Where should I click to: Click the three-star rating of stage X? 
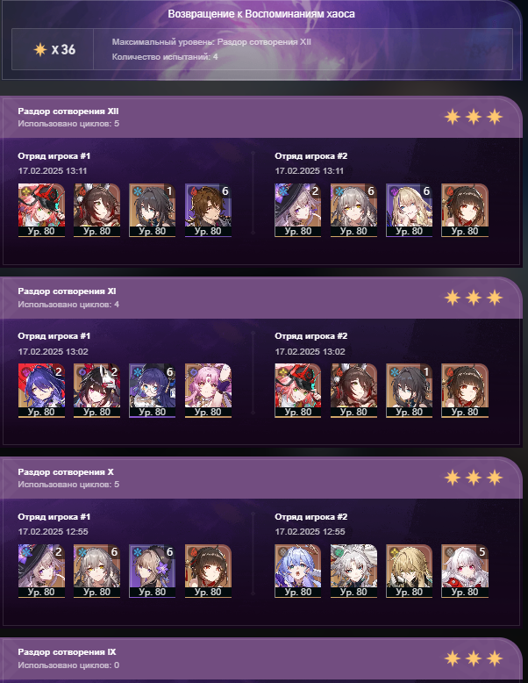[474, 478]
